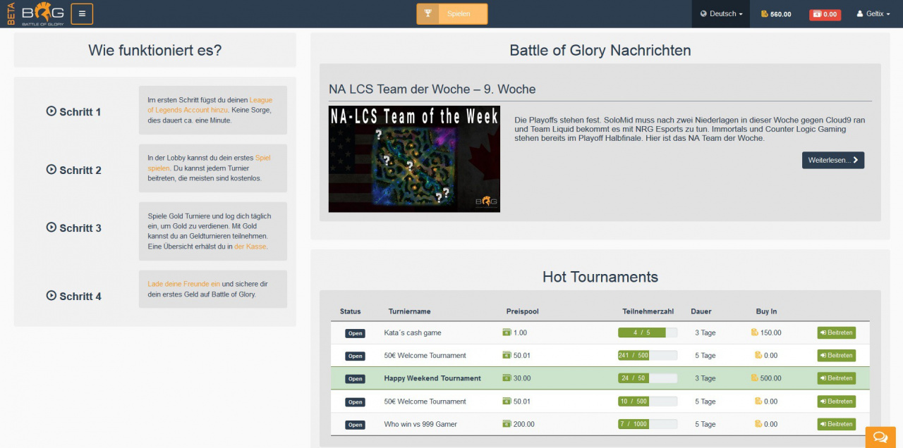Click the 7 / 1000 participant progress bar
Image resolution: width=903 pixels, height=448 pixels.
coord(648,424)
